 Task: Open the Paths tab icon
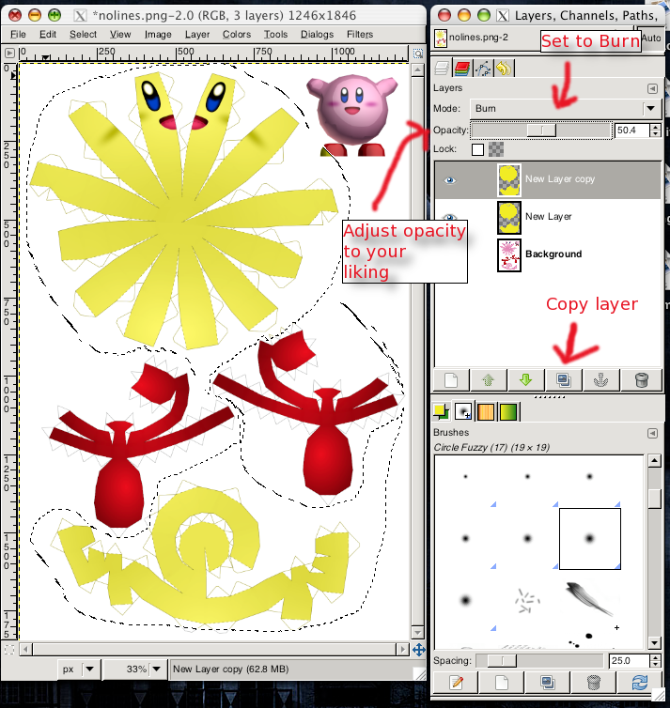click(x=483, y=69)
